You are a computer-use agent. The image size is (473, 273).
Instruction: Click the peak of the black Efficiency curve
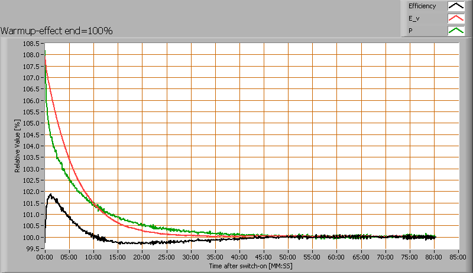tap(51, 195)
